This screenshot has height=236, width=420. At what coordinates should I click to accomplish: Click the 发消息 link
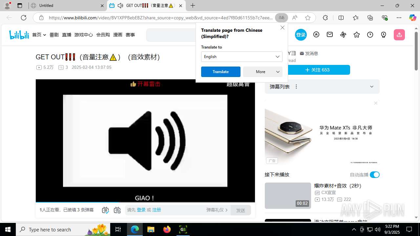coord(309,53)
